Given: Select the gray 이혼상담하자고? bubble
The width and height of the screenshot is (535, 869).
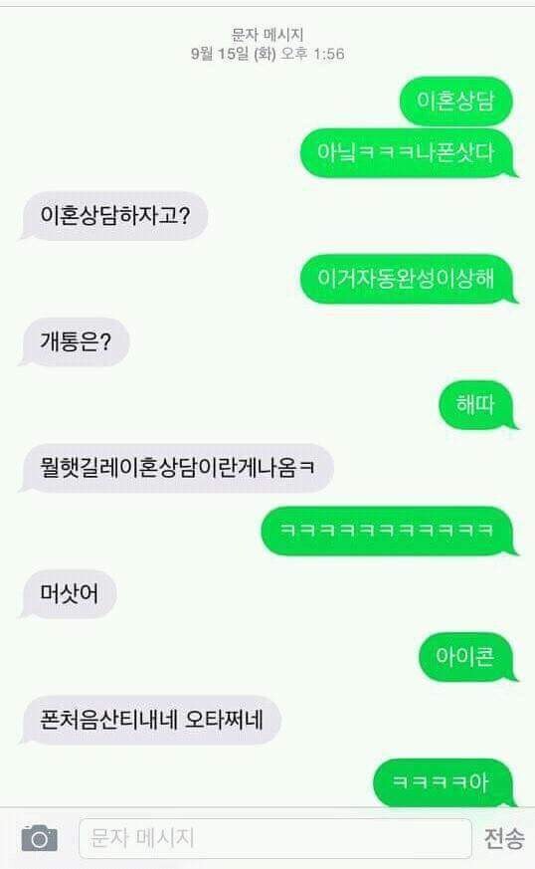Looking at the screenshot, I should point(114,216).
